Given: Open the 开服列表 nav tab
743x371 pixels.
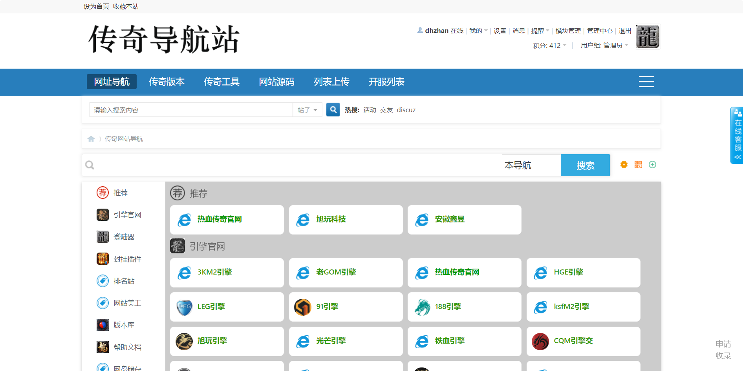Looking at the screenshot, I should (x=386, y=82).
